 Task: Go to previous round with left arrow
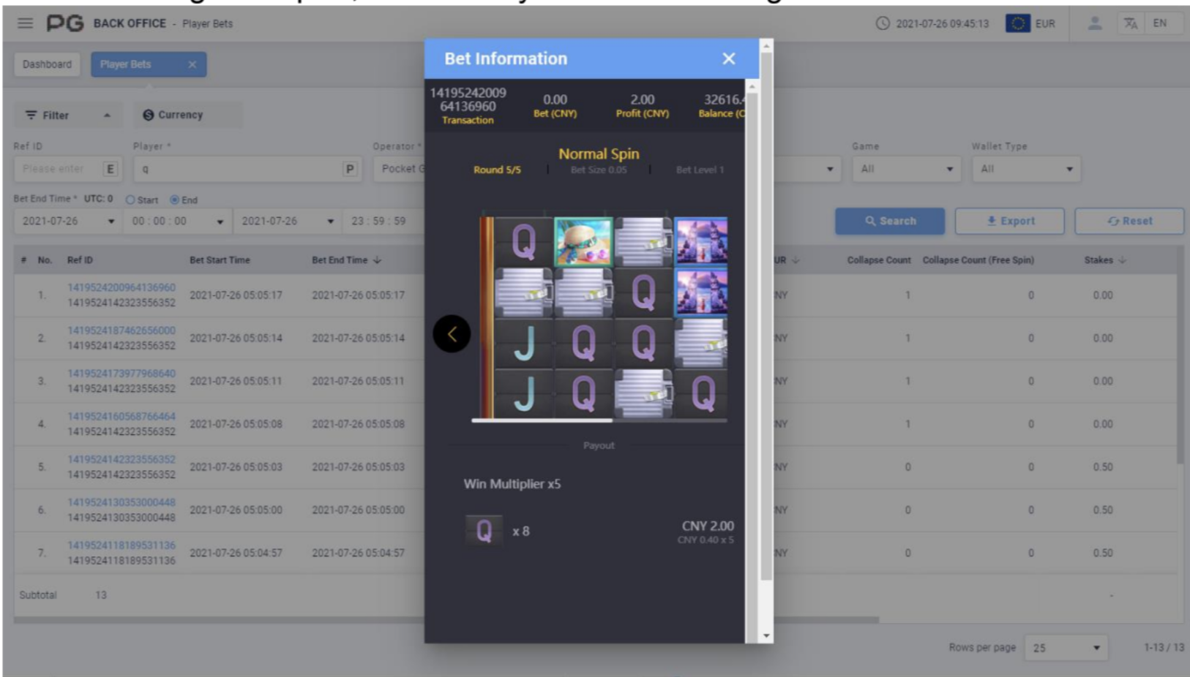(x=452, y=334)
